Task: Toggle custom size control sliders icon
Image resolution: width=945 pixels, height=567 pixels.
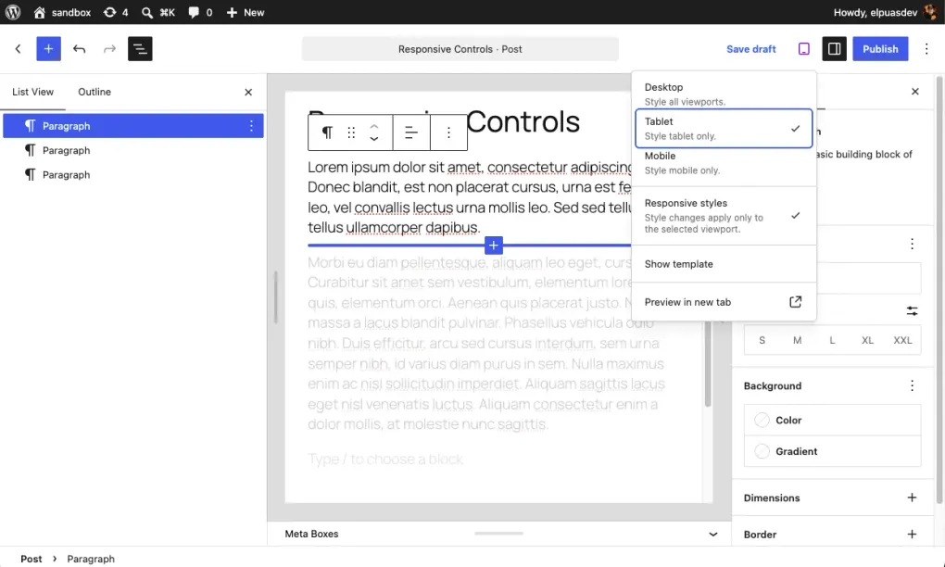Action: click(x=912, y=311)
